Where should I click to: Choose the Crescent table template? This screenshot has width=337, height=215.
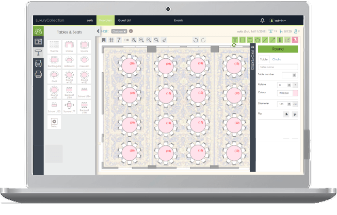(x=84, y=62)
